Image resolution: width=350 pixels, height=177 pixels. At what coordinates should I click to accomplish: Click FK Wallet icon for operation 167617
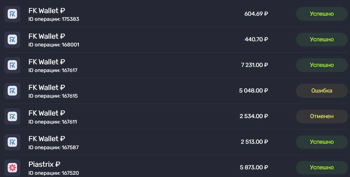point(12,65)
